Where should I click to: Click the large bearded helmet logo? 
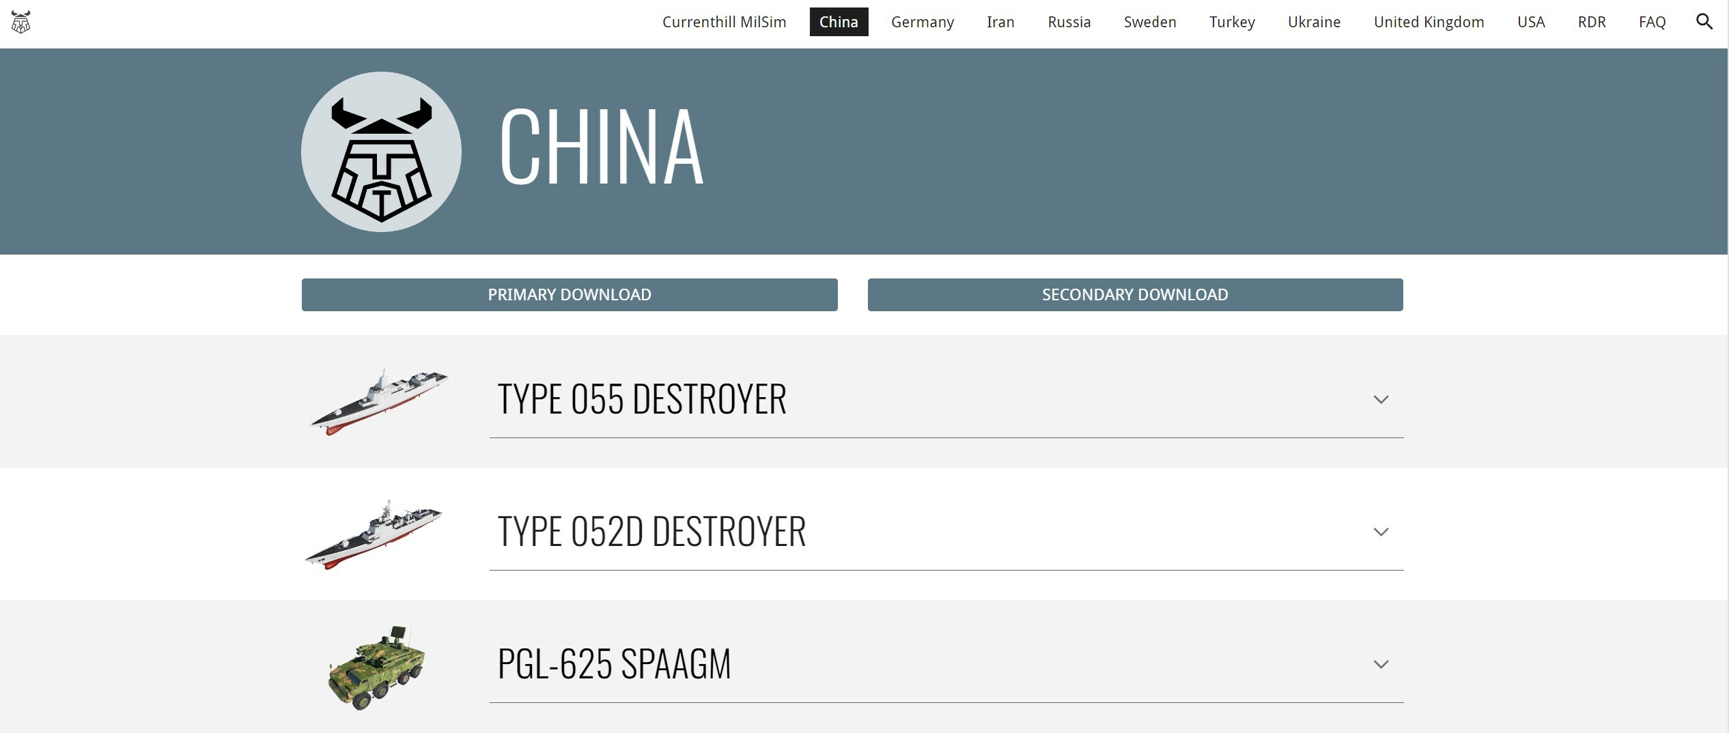381,152
